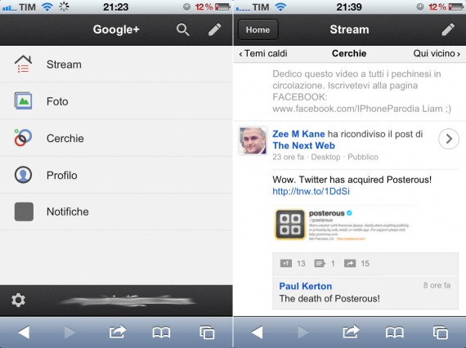Open Zee M Kane's profile link

(x=298, y=134)
